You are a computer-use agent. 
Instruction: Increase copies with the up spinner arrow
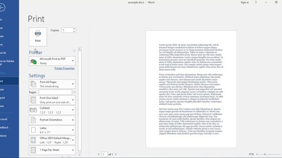click(x=74, y=29)
